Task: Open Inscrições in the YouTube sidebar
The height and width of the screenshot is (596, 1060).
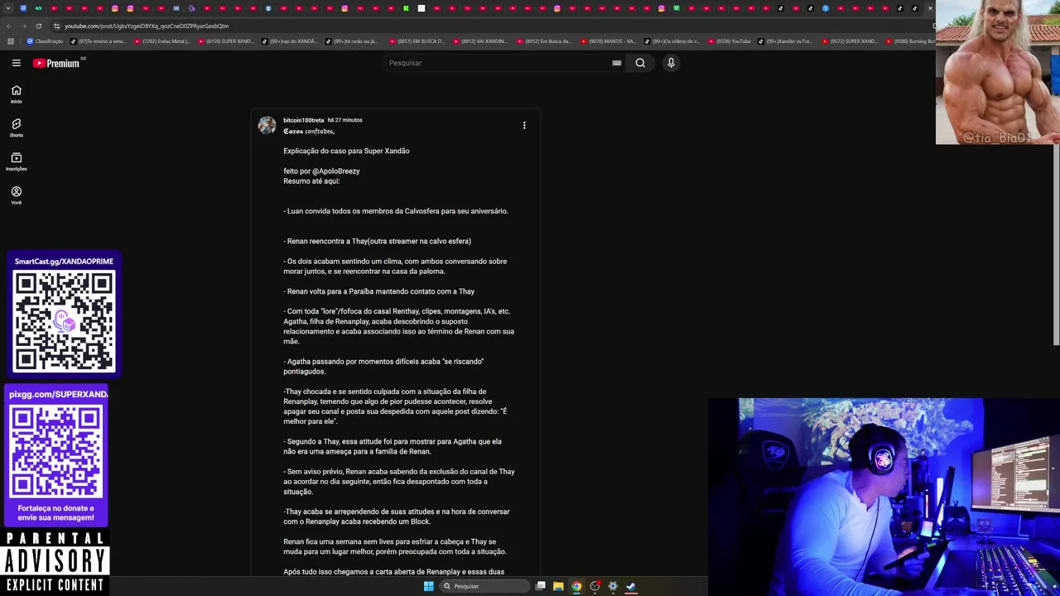Action: click(x=16, y=161)
